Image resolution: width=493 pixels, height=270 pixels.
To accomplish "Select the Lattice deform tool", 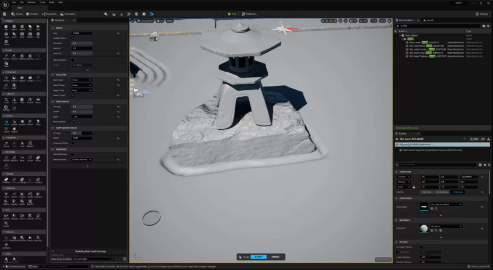I will 6,130.
